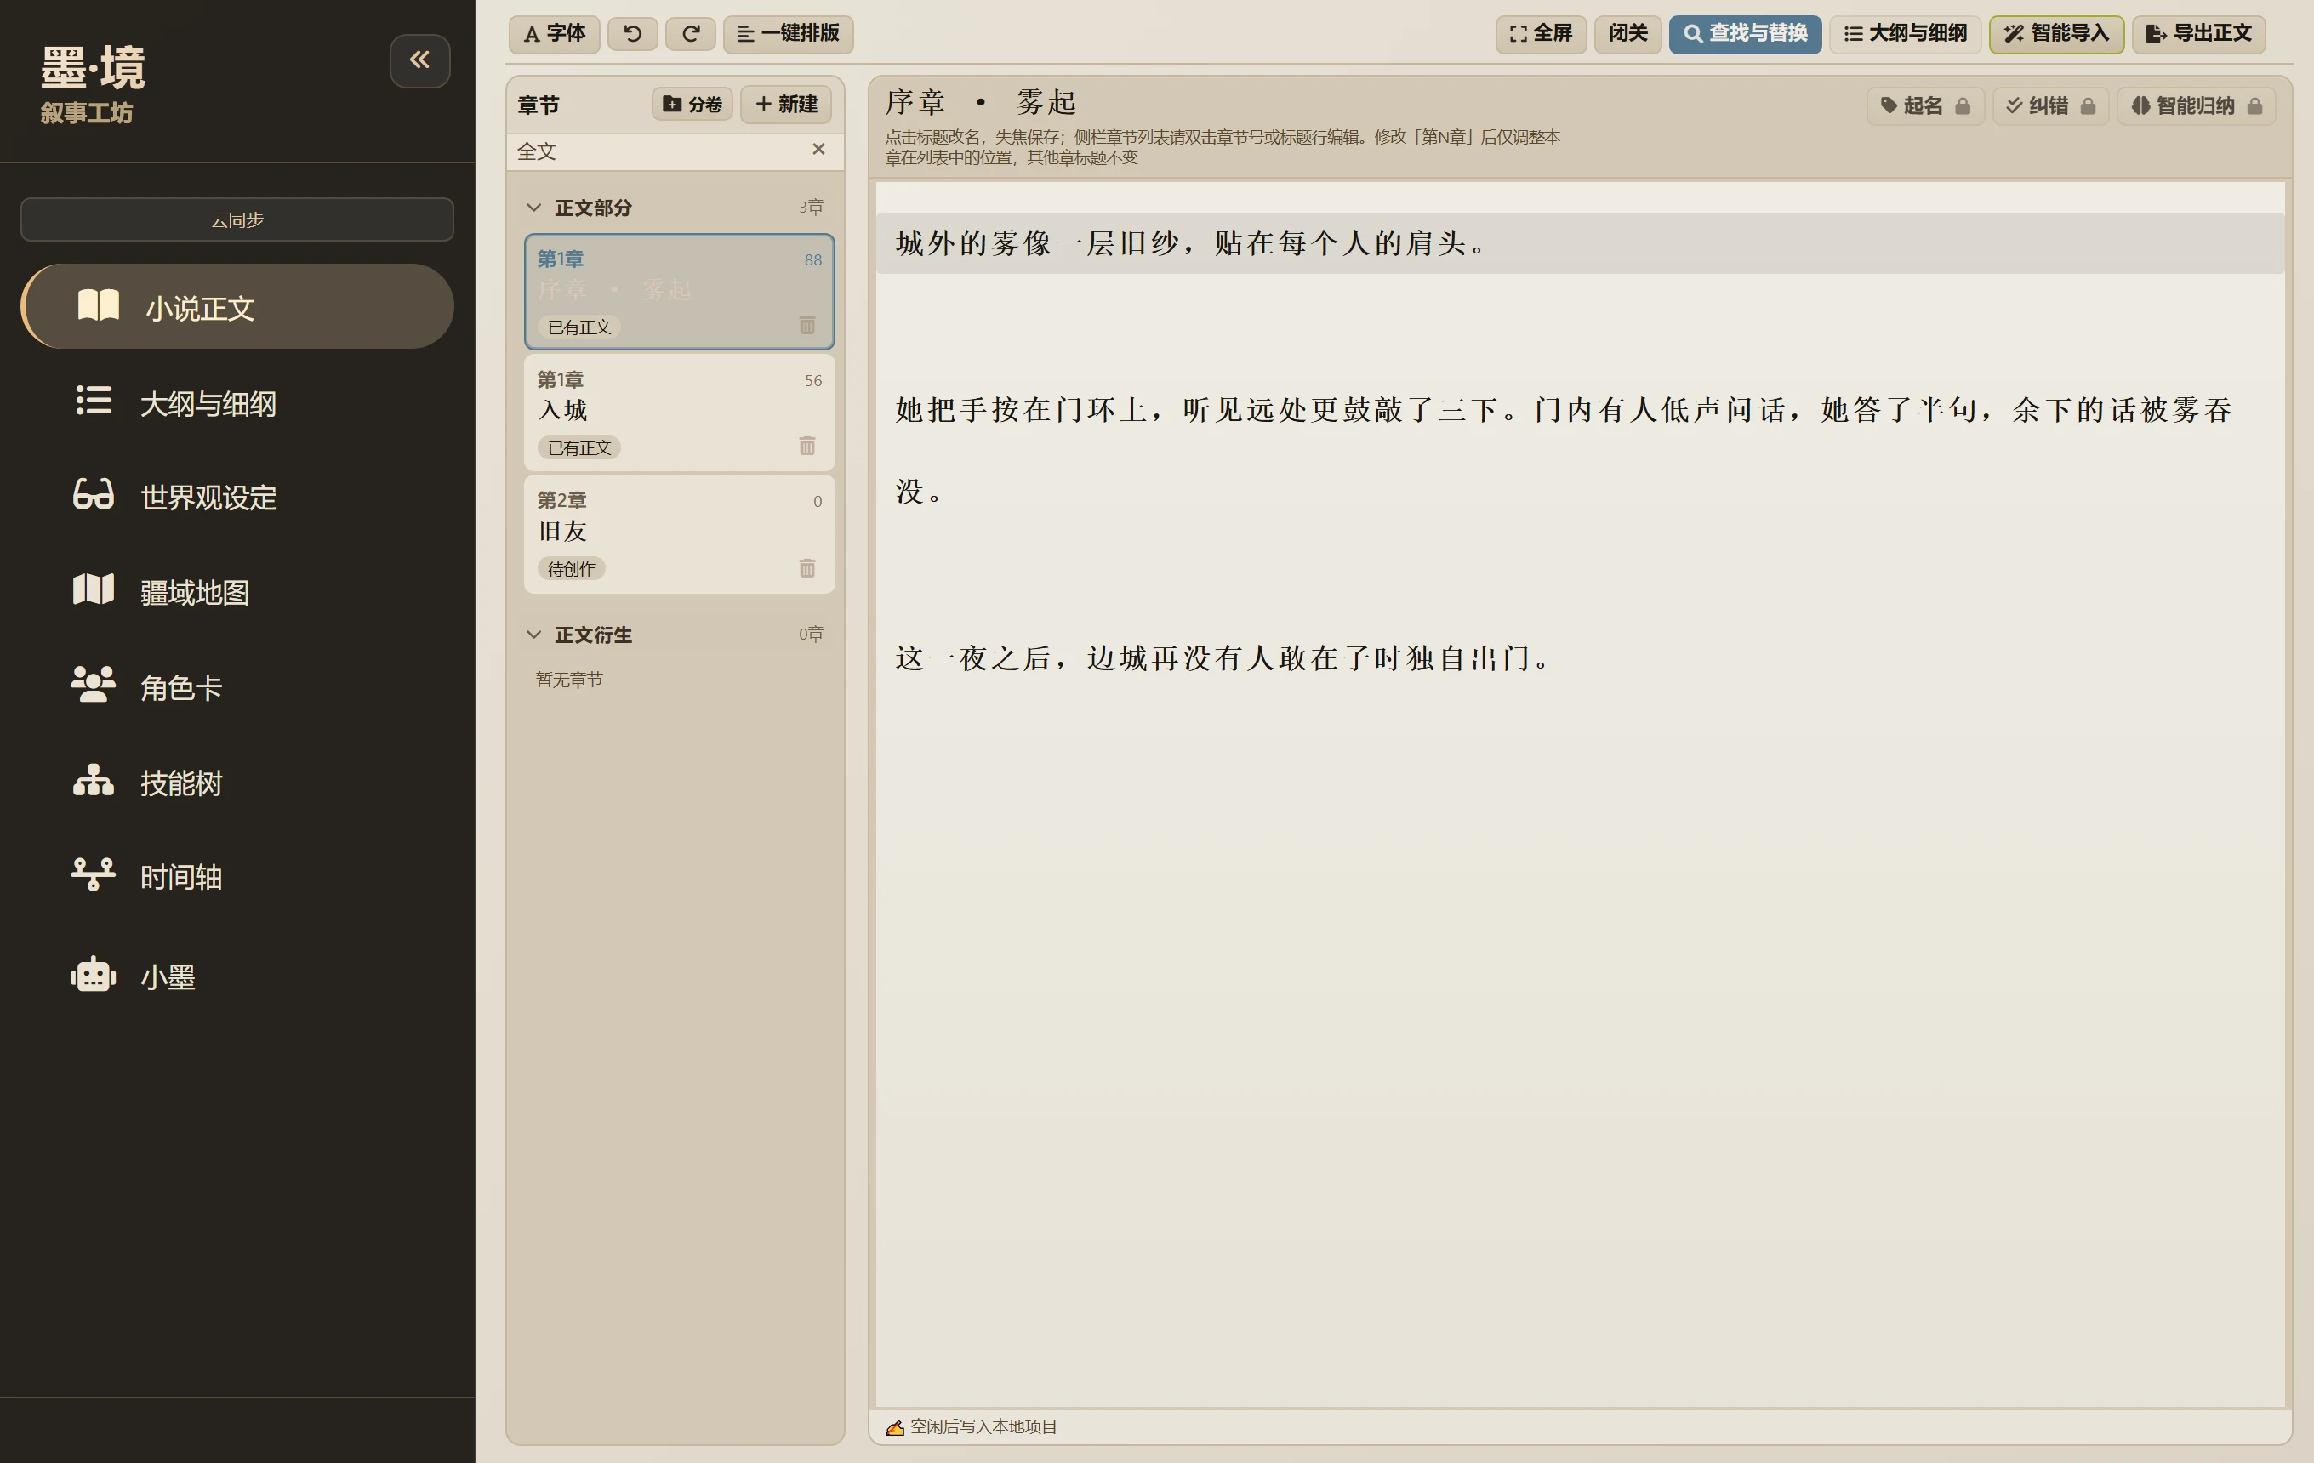Viewport: 2314px width, 1463px height.
Task: Click the 起名 locked button
Action: (x=1926, y=105)
